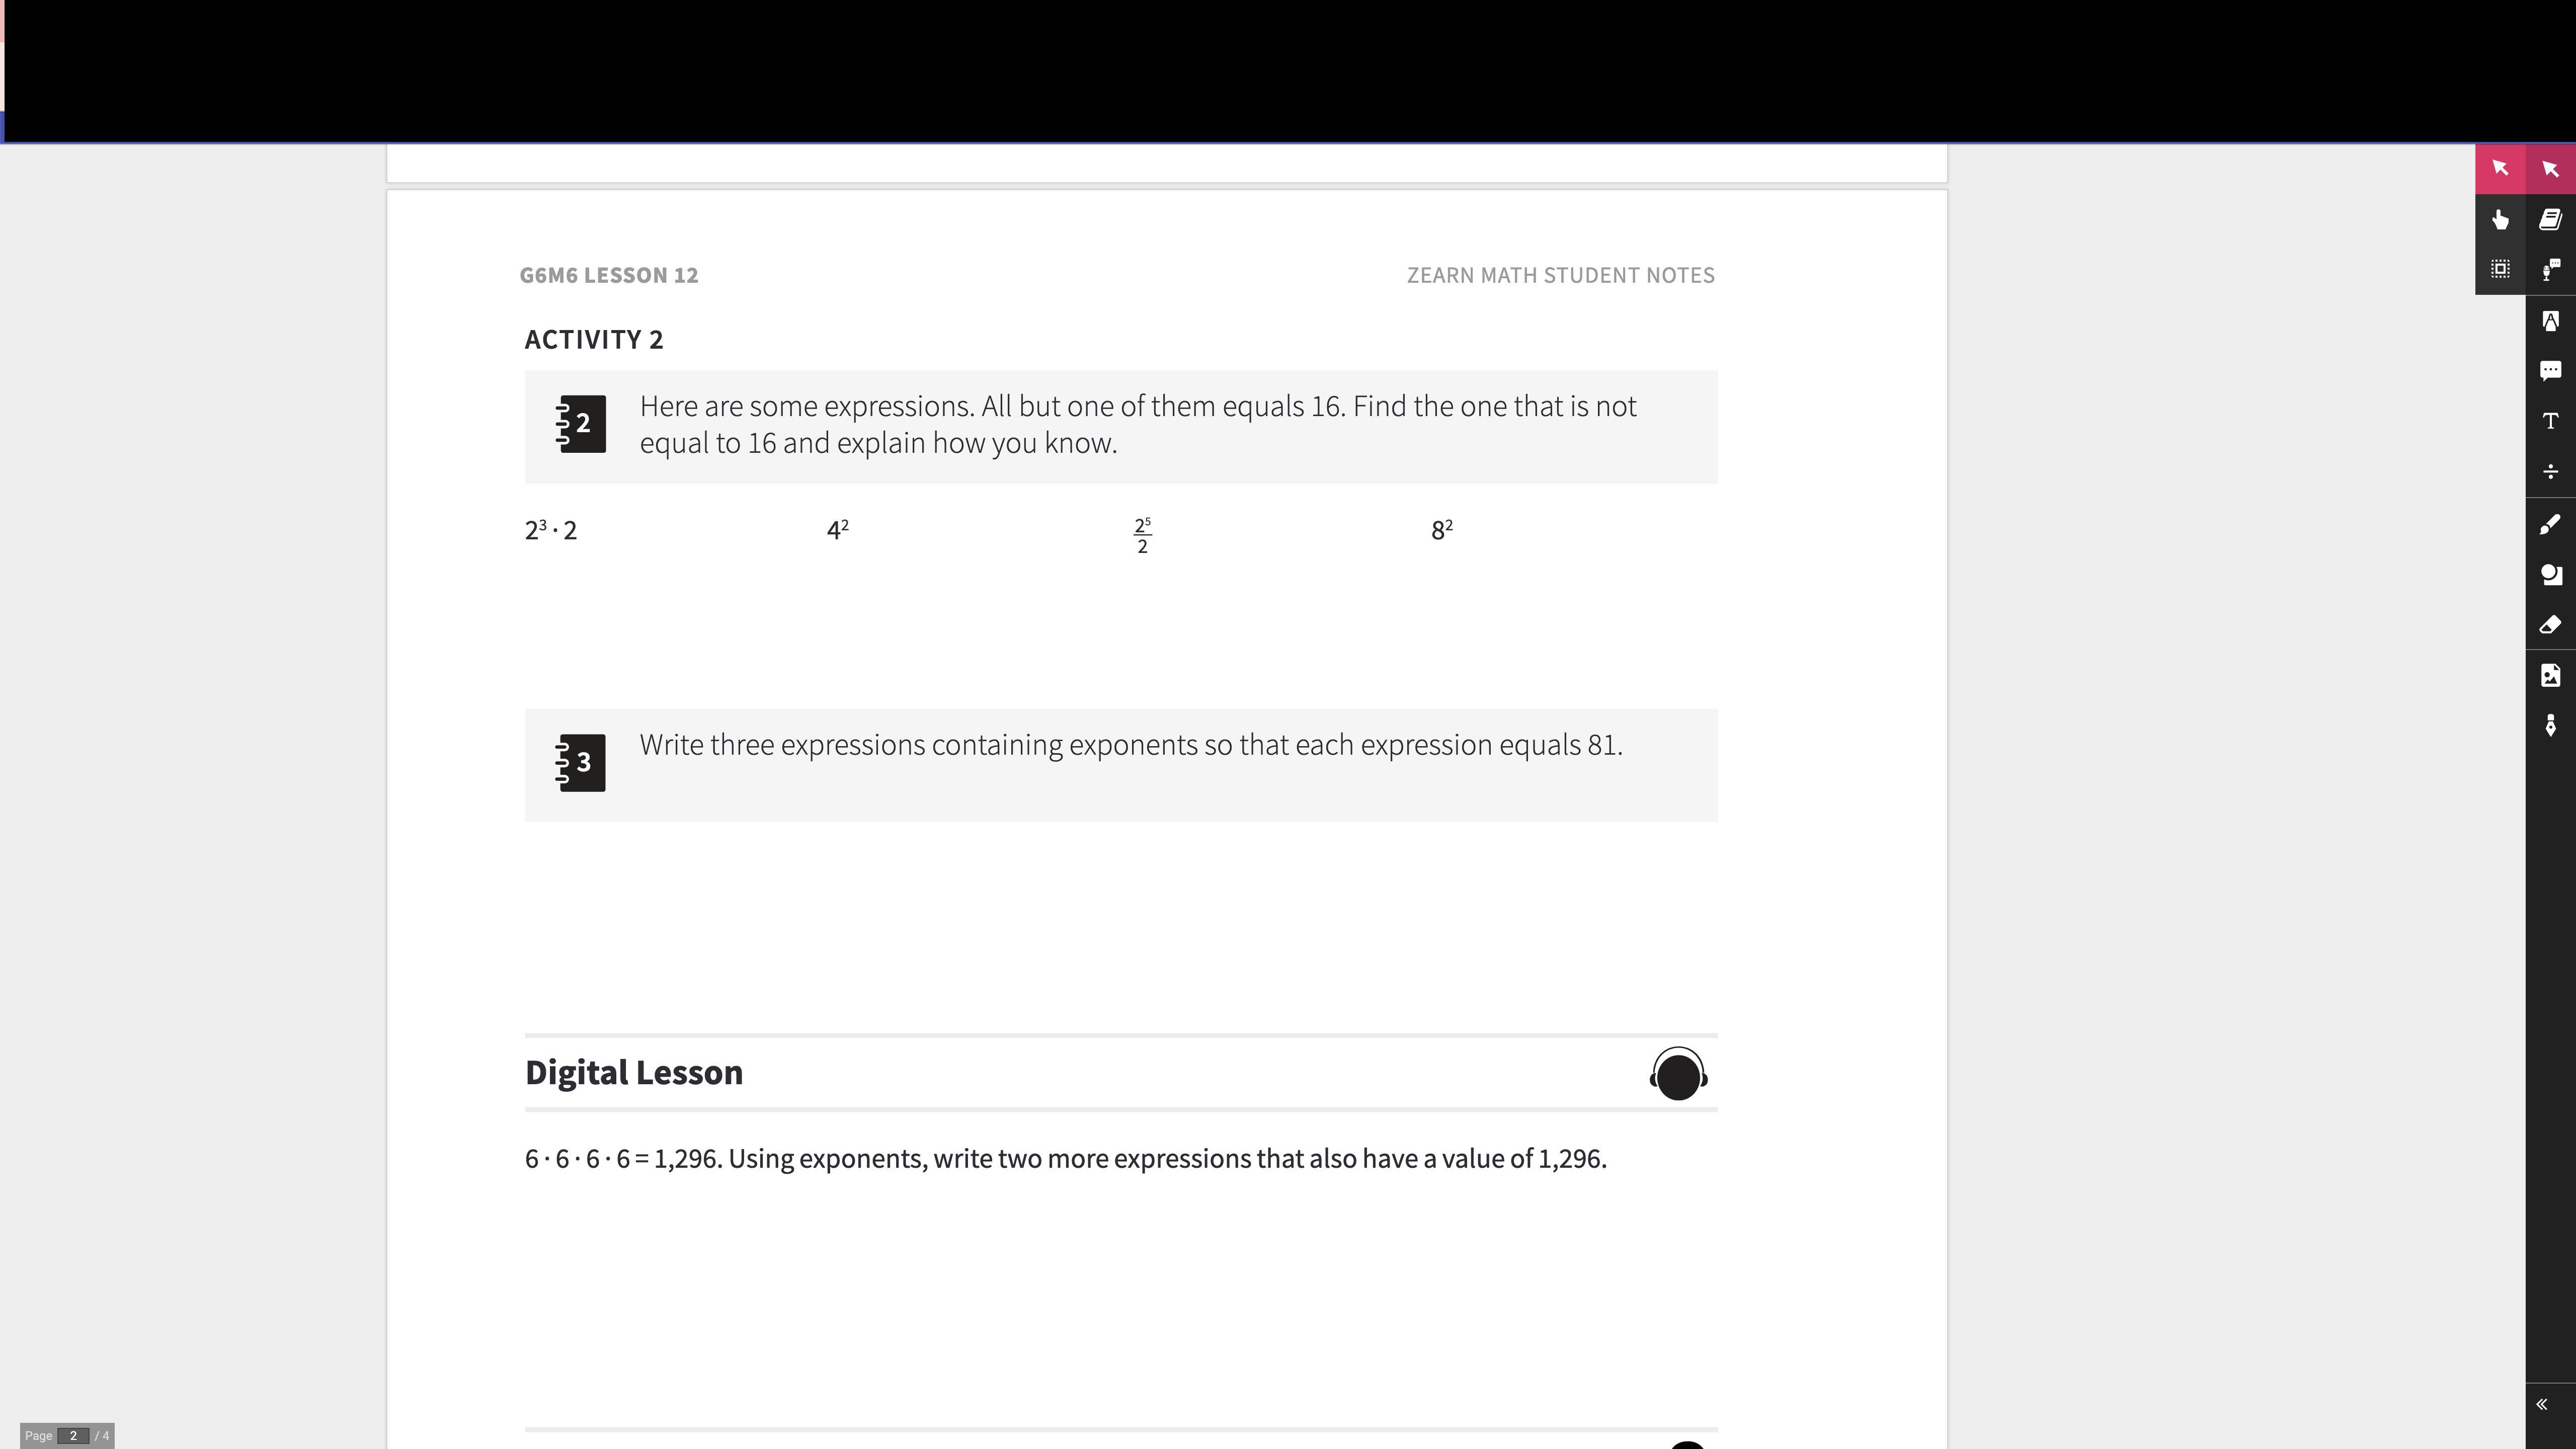Image resolution: width=2576 pixels, height=1449 pixels.
Task: Activate the speech-to-text microphone tool
Action: (2551, 269)
